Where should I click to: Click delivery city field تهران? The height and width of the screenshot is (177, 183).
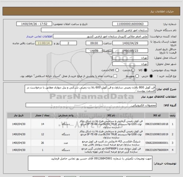[x=130, y=64]
